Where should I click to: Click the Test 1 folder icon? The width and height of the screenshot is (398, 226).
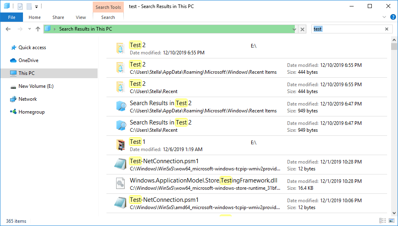coord(120,145)
